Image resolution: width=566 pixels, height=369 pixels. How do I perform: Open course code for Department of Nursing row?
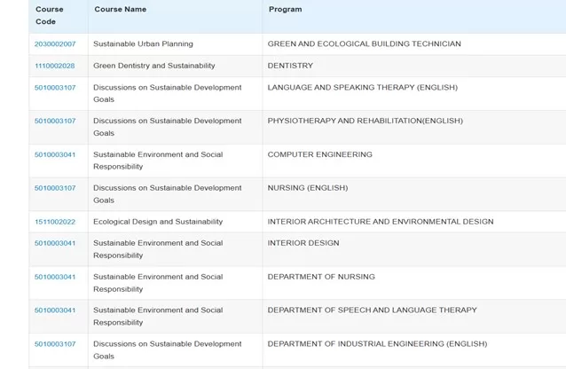pyautogui.click(x=55, y=277)
